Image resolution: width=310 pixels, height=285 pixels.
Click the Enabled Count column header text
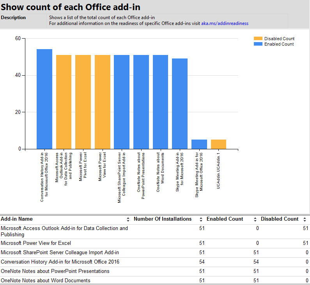coord(225,219)
